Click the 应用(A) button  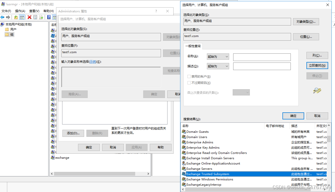[137, 147]
